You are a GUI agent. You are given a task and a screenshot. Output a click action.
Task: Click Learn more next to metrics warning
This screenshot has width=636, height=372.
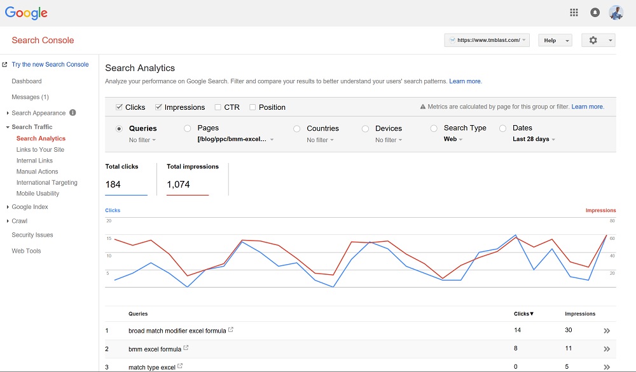pos(587,107)
